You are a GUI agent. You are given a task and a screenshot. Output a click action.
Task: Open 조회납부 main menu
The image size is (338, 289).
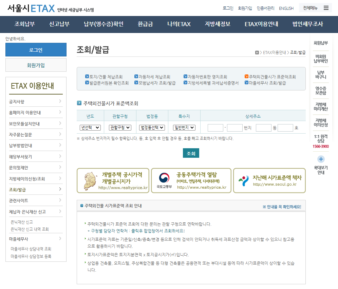tap(24, 24)
